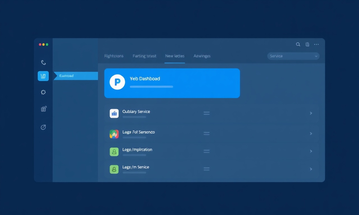Click the drag handle on Loga 7of Sersenco row
This screenshot has width=359, height=215.
(206, 134)
